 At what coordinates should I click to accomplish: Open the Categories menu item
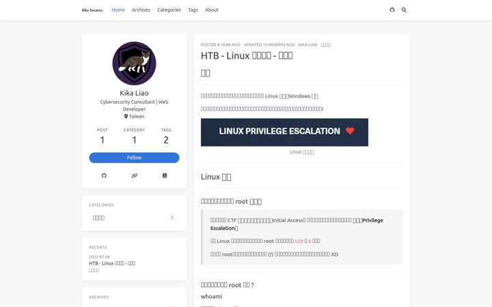169,10
